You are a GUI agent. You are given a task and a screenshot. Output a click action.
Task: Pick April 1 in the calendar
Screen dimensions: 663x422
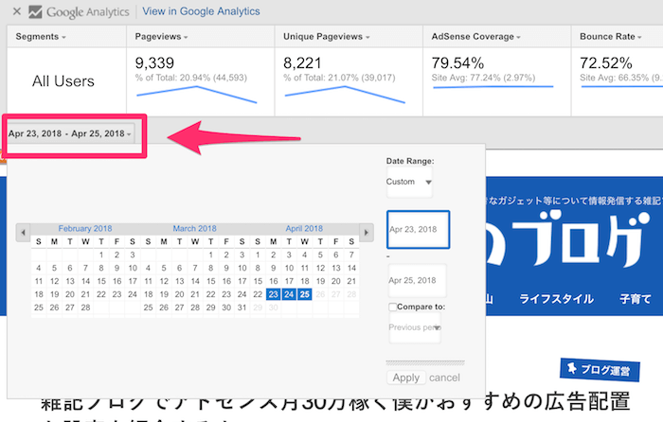point(258,255)
